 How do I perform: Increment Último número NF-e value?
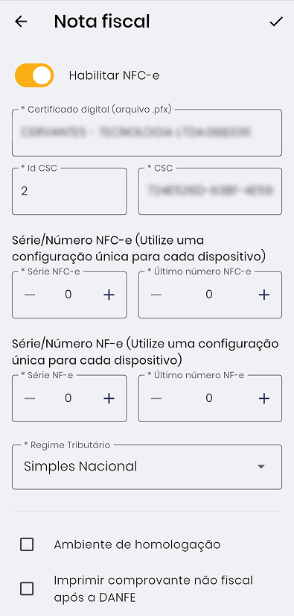coord(264,398)
